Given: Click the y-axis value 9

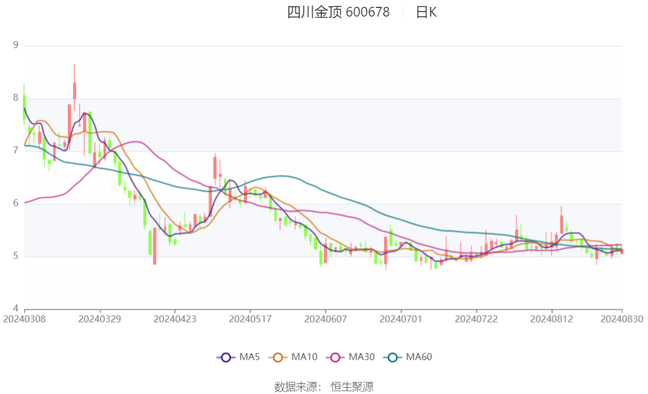Looking at the screenshot, I should pos(15,45).
